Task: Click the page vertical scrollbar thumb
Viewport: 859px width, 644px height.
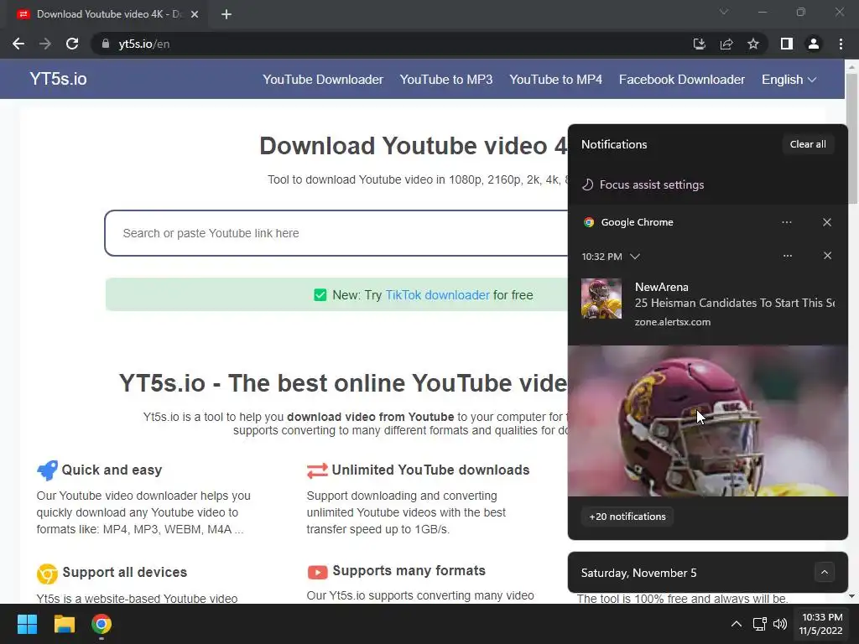Action: coord(851,137)
